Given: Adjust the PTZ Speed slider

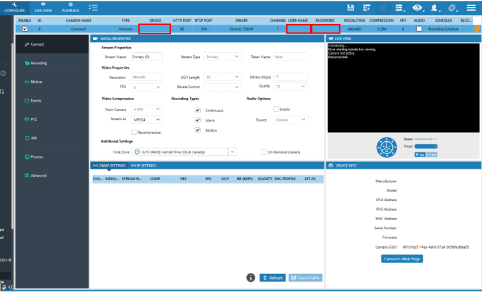Looking at the screenshot, I should (426, 139).
